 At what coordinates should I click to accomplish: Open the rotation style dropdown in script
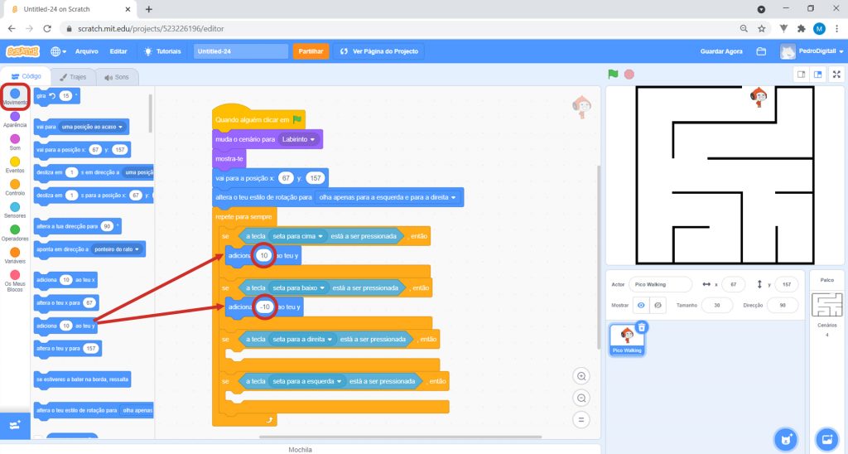coord(388,197)
